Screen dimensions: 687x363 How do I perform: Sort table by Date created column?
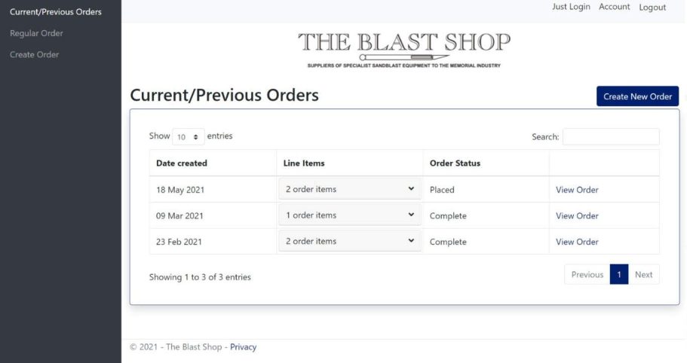click(182, 163)
